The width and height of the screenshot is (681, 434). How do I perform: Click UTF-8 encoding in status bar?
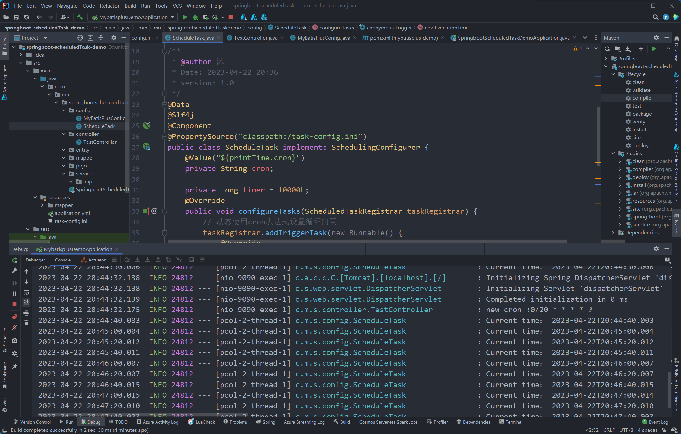[x=626, y=430]
